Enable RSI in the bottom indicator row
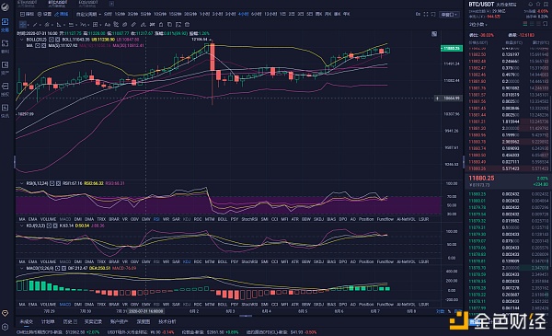This screenshot has height=336, width=552. pos(156,305)
